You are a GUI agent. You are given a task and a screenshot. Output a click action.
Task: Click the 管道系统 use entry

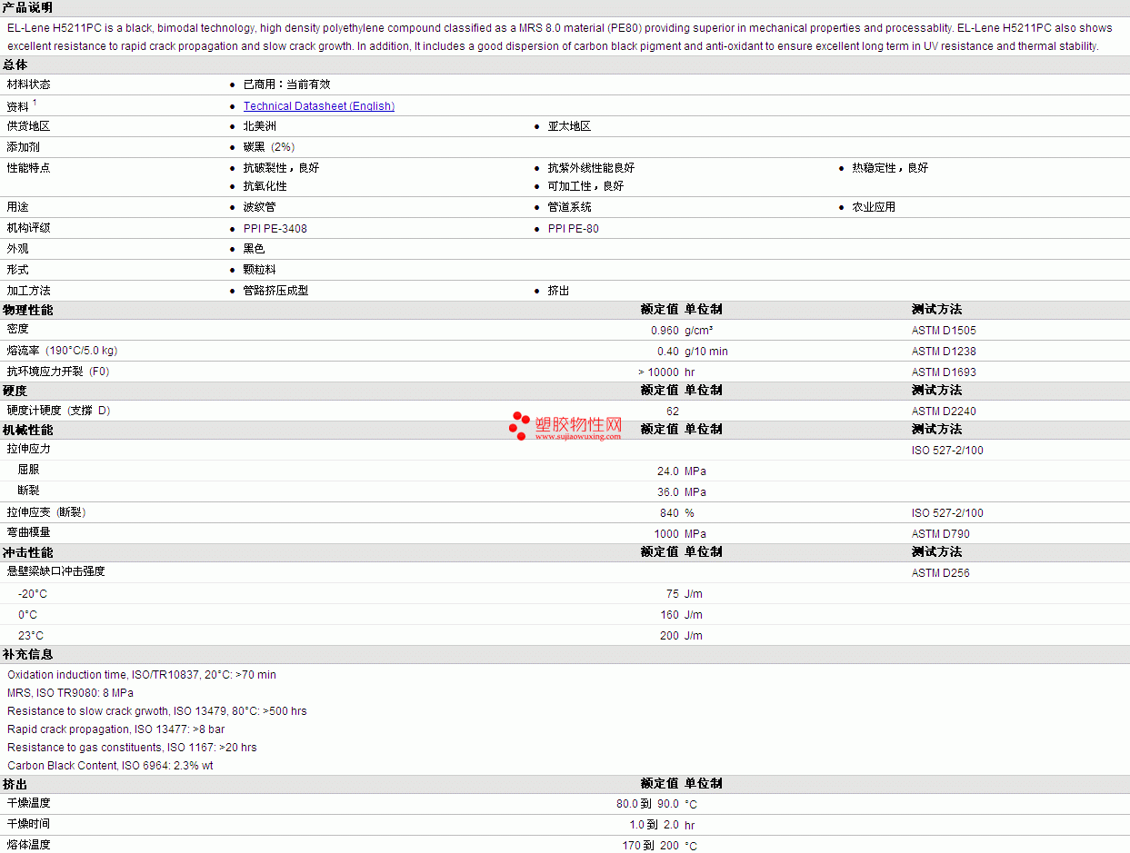click(569, 207)
